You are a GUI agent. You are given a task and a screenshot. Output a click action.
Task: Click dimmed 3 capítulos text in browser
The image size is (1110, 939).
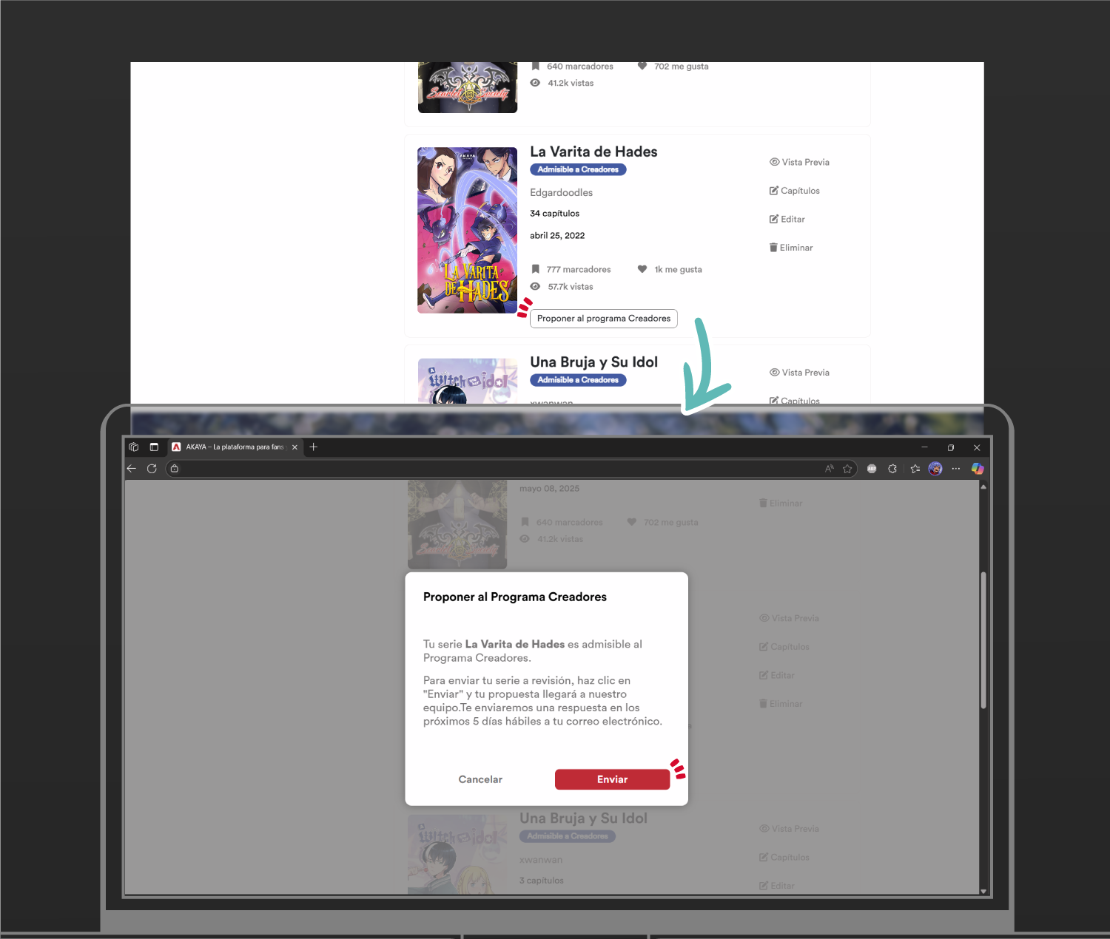point(542,881)
